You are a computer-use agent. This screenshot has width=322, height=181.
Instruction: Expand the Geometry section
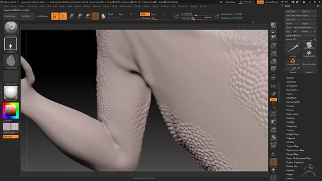291,82
